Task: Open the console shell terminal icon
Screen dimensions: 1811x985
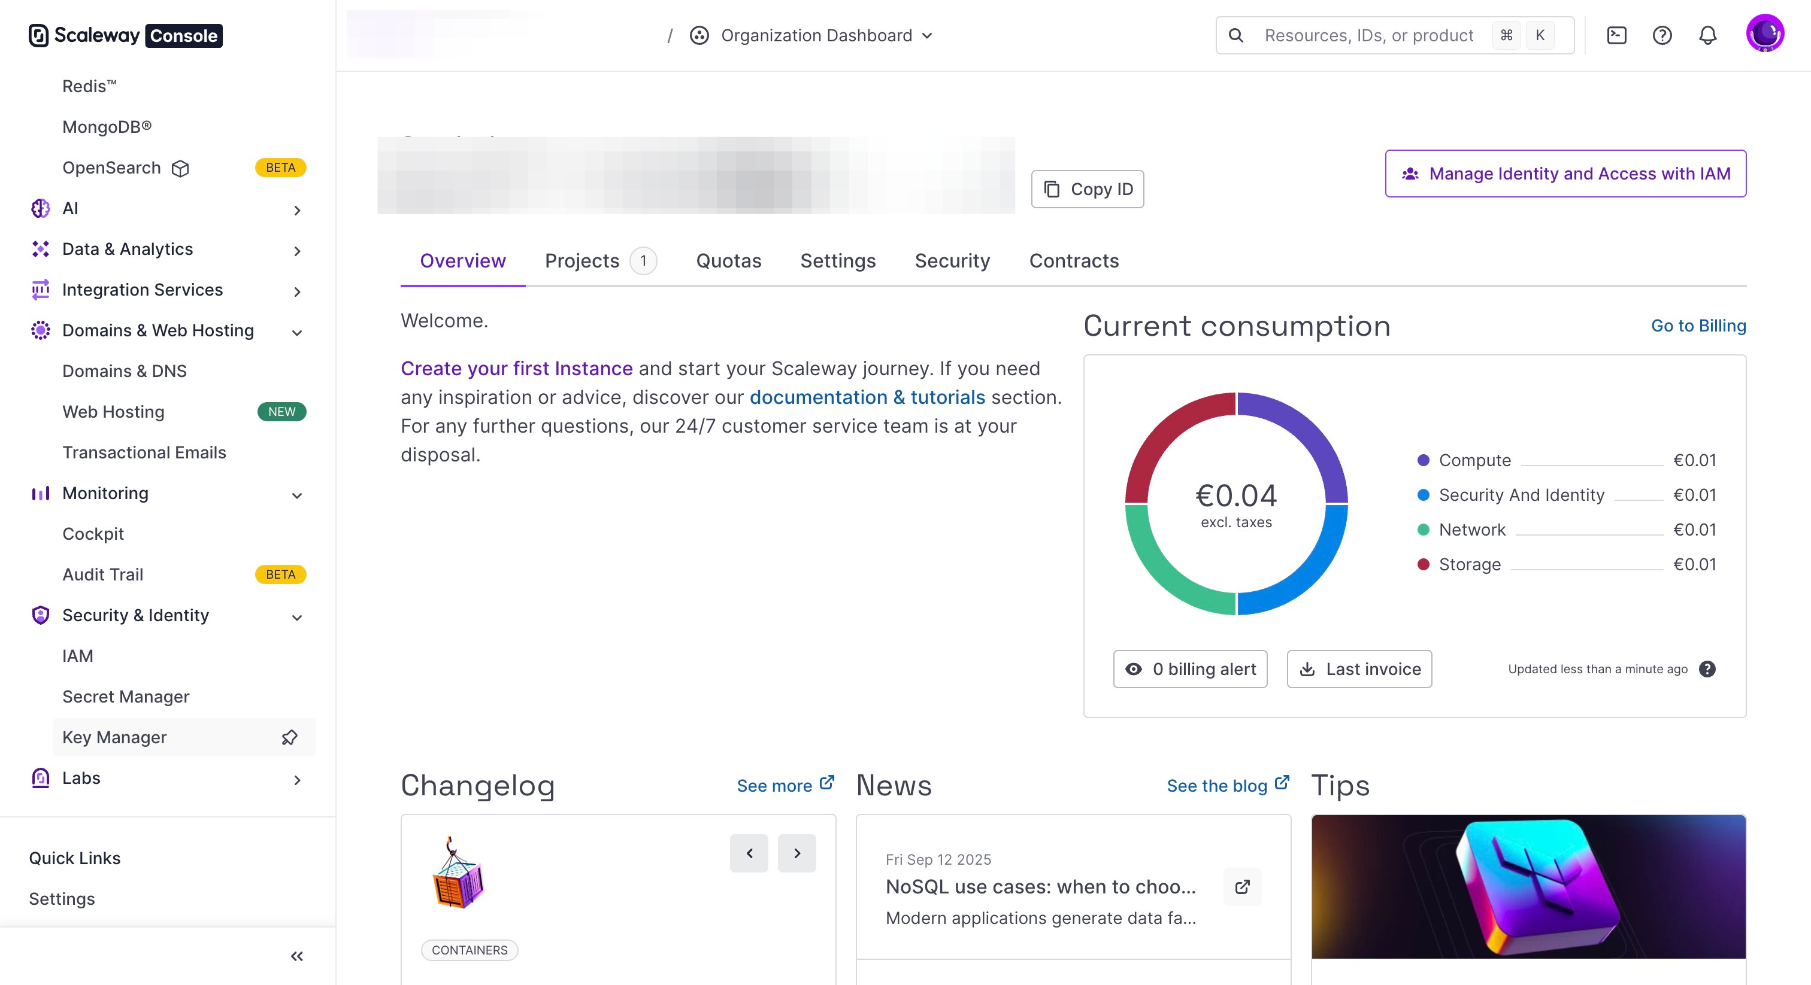Action: 1616,35
